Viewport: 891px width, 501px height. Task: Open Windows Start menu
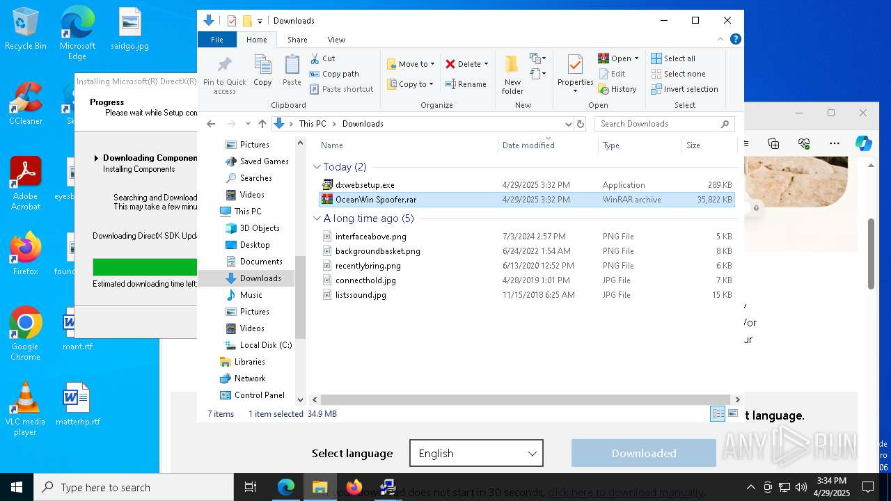pos(17,487)
